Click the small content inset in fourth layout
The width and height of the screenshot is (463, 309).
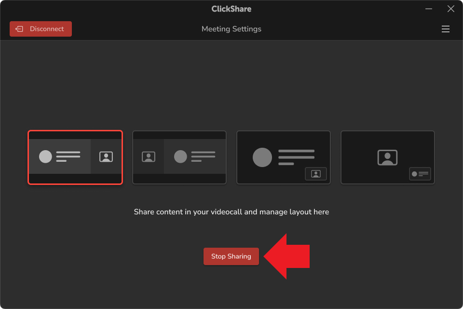click(420, 174)
